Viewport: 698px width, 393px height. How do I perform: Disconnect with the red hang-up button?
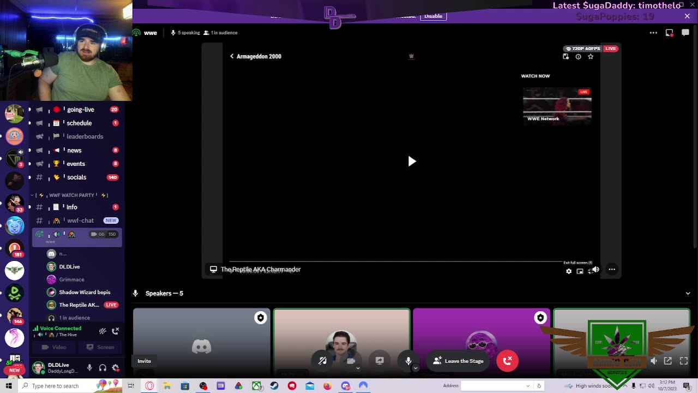[507, 361]
